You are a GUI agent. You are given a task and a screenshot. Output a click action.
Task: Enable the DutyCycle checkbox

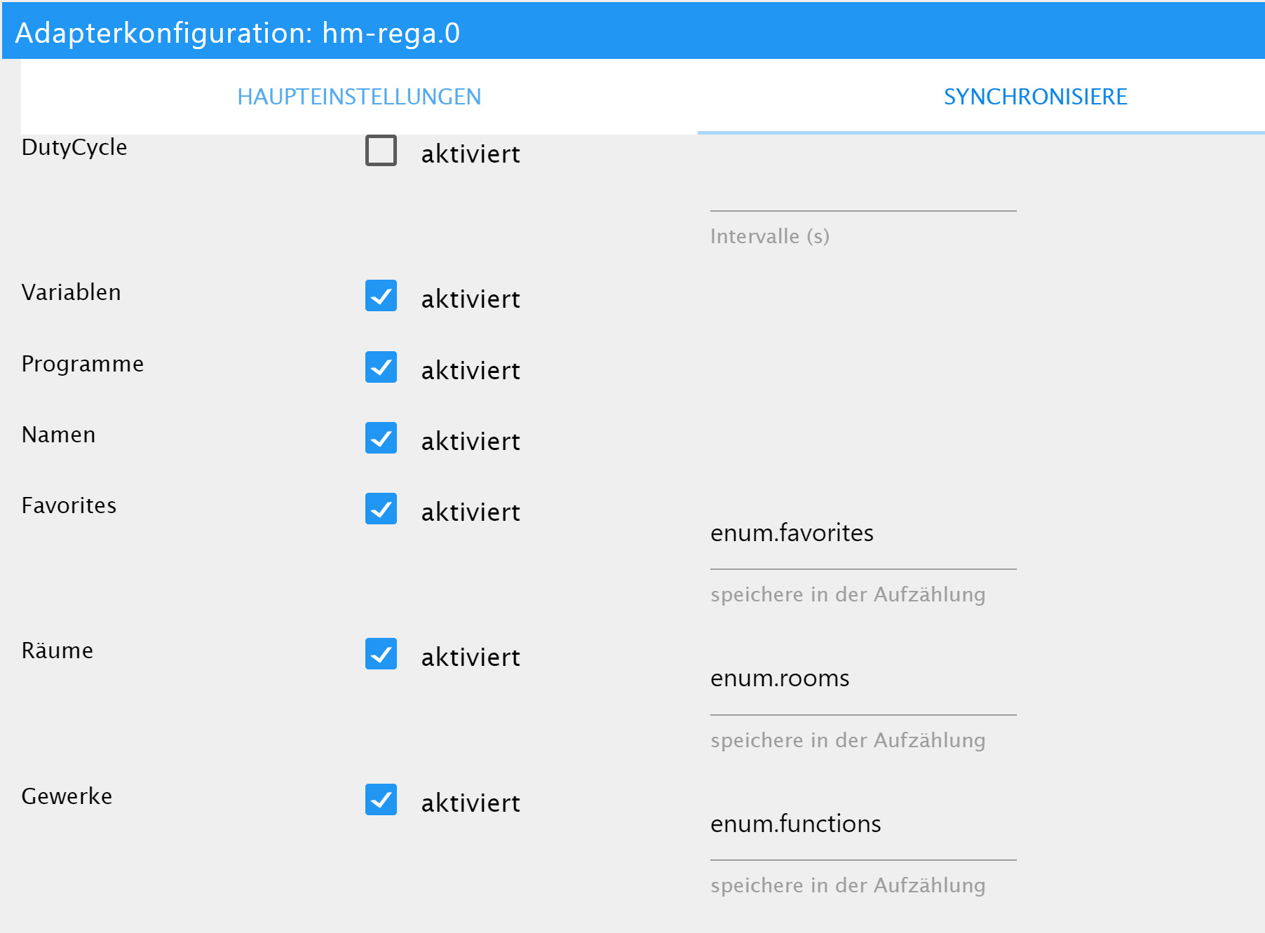pos(381,151)
